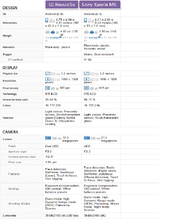Click the IP certified row label
Screen dimensions: 185x220
15,60
